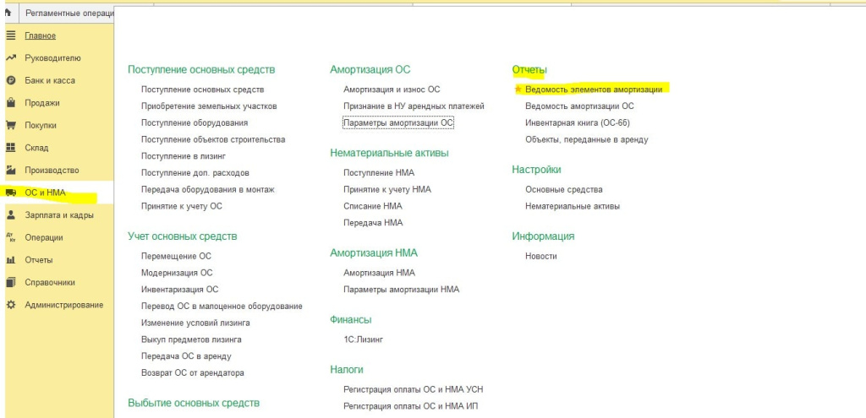Open the Справочники section in the sidebar

click(x=50, y=283)
